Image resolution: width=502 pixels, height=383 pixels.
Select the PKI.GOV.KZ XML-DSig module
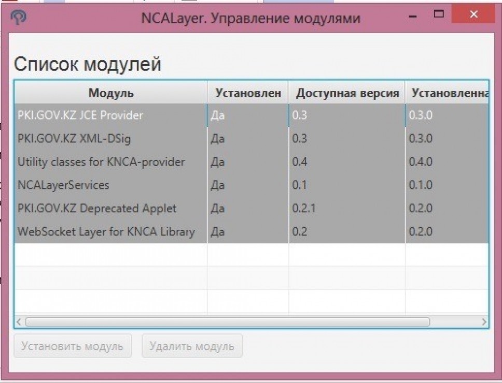pyautogui.click(x=252, y=139)
